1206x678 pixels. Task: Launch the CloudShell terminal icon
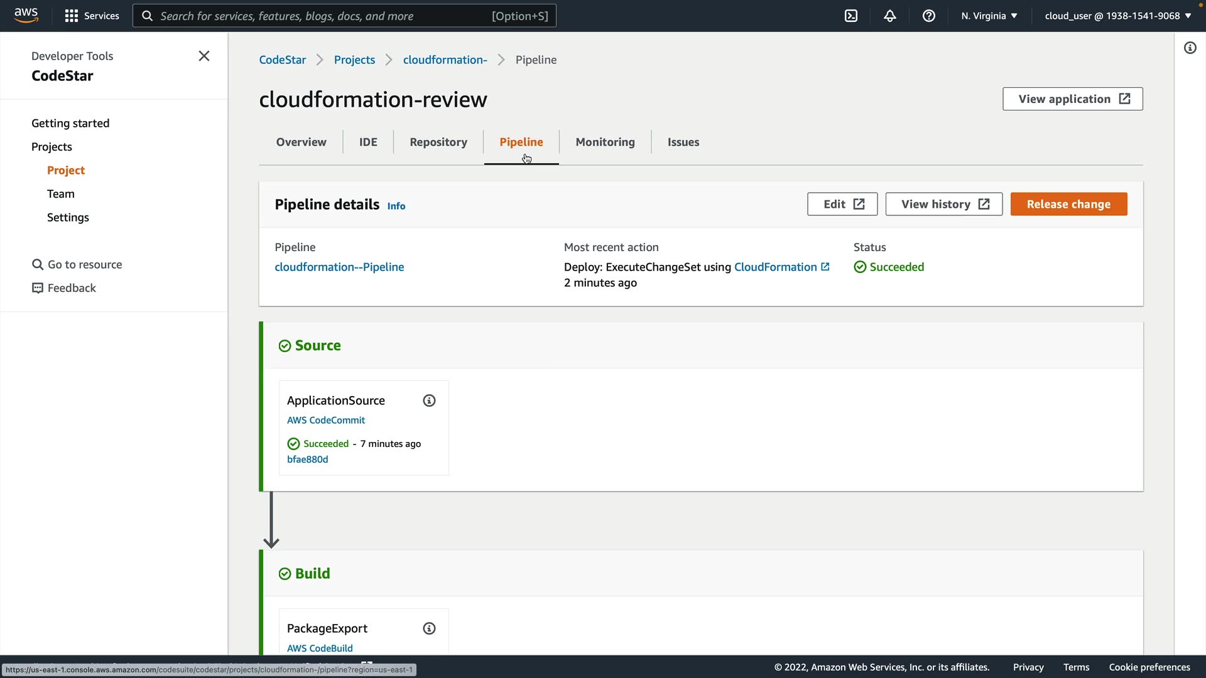coord(850,16)
